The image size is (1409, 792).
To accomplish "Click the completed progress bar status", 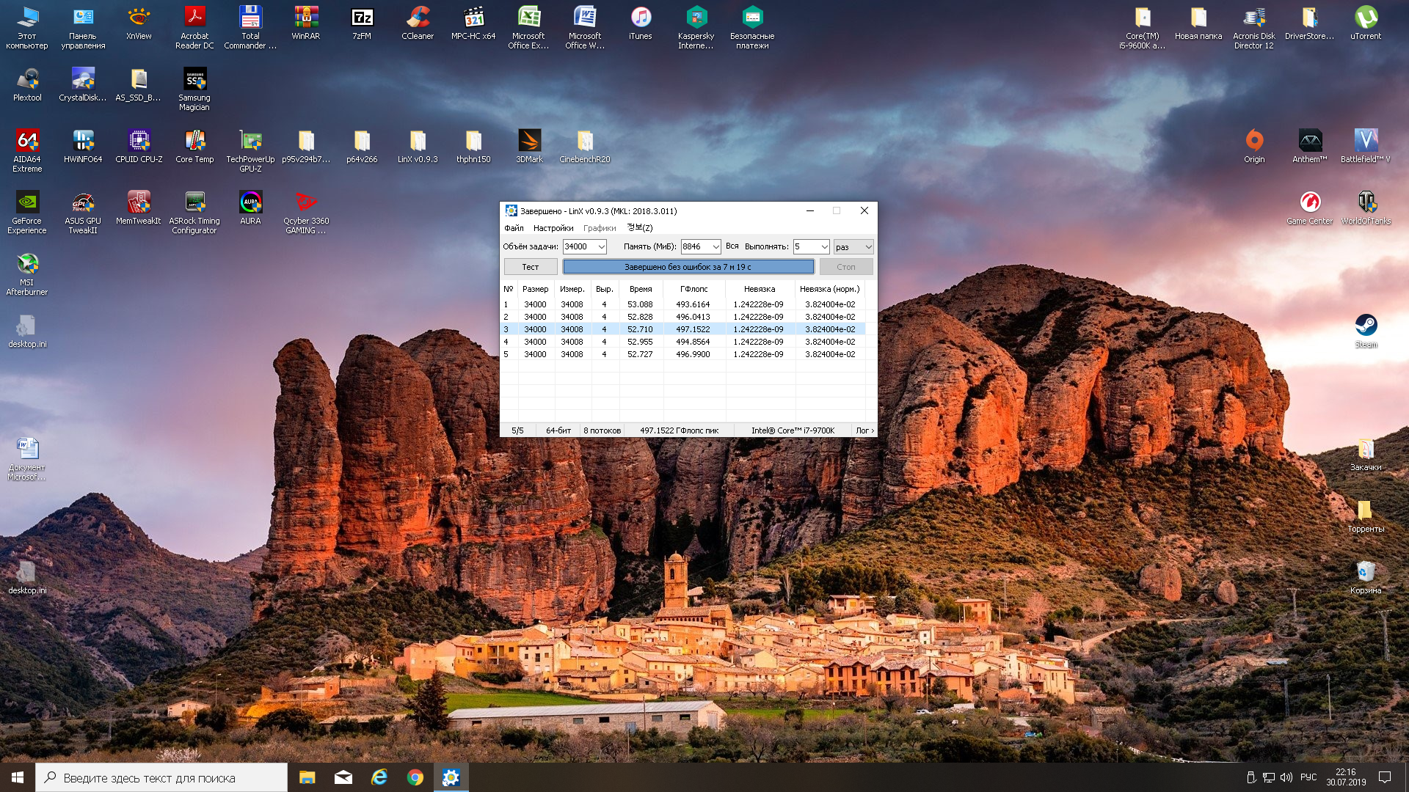I will pos(688,267).
